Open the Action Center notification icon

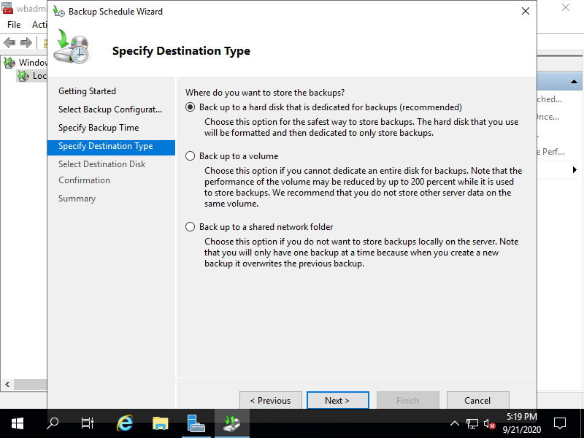pyautogui.click(x=560, y=423)
